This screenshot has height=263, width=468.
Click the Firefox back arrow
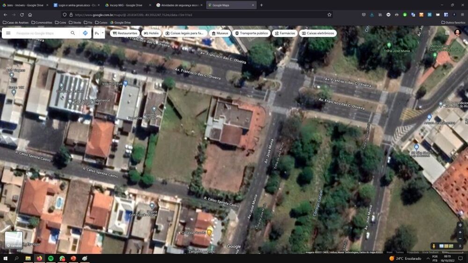pos(5,14)
